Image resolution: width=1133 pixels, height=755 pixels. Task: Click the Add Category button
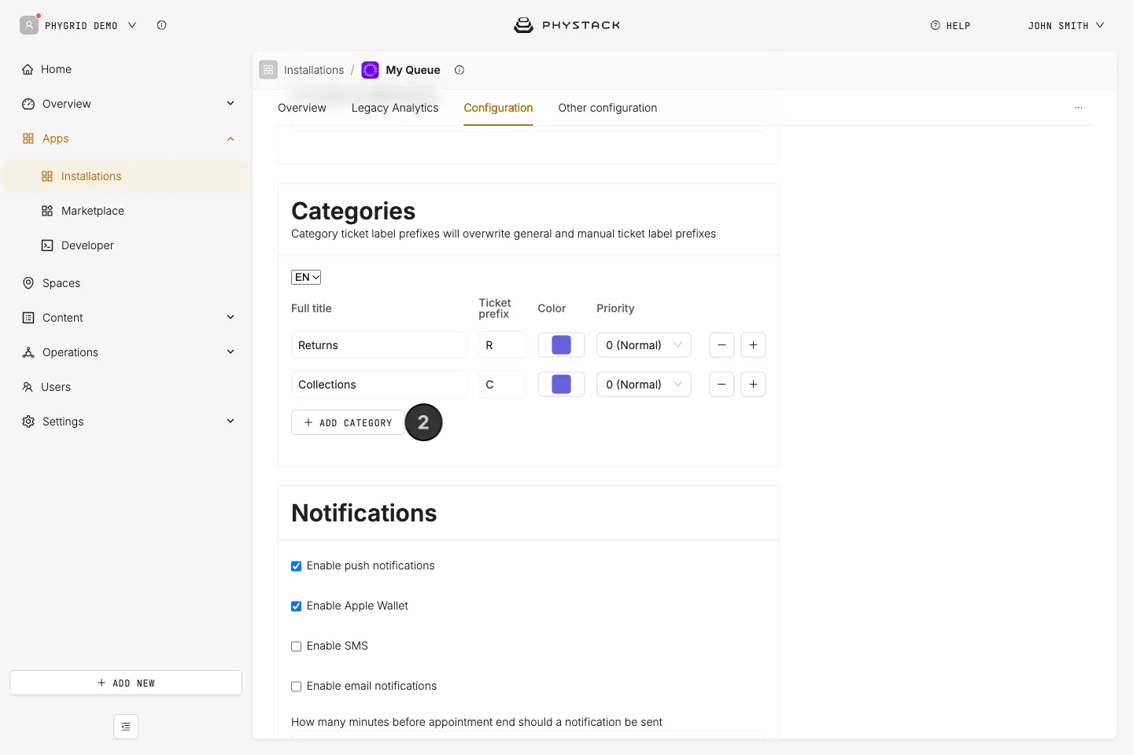tap(348, 422)
